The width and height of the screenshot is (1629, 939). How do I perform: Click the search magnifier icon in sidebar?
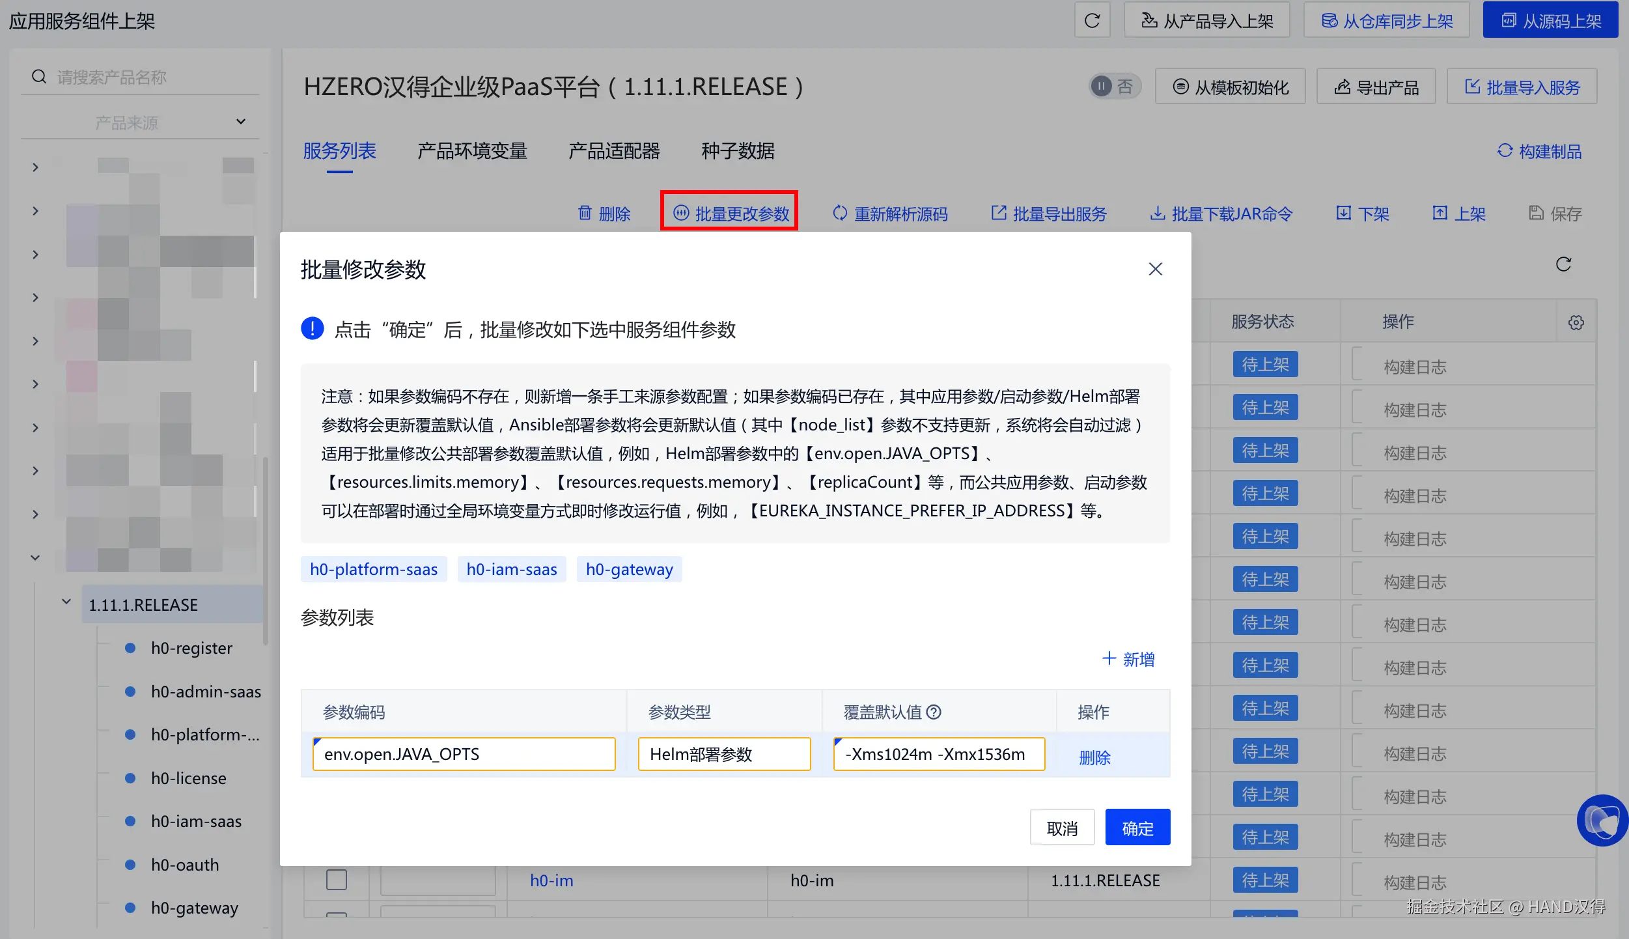pyautogui.click(x=39, y=77)
